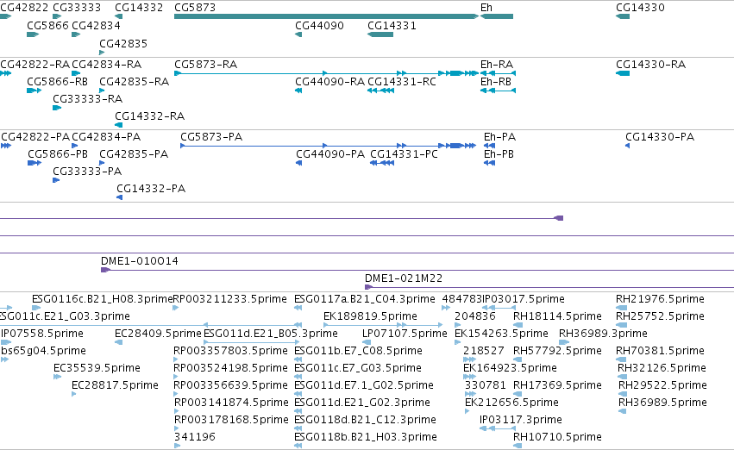Select protein CG14330-PA label
Viewport: 734px width, 450px height.
pyautogui.click(x=660, y=136)
